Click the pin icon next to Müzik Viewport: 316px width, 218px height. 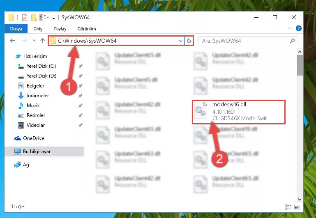pyautogui.click(x=81, y=106)
